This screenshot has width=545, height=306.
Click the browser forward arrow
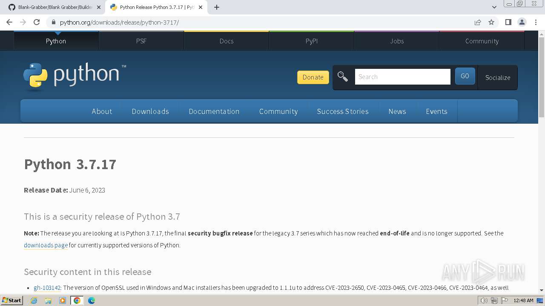click(23, 22)
